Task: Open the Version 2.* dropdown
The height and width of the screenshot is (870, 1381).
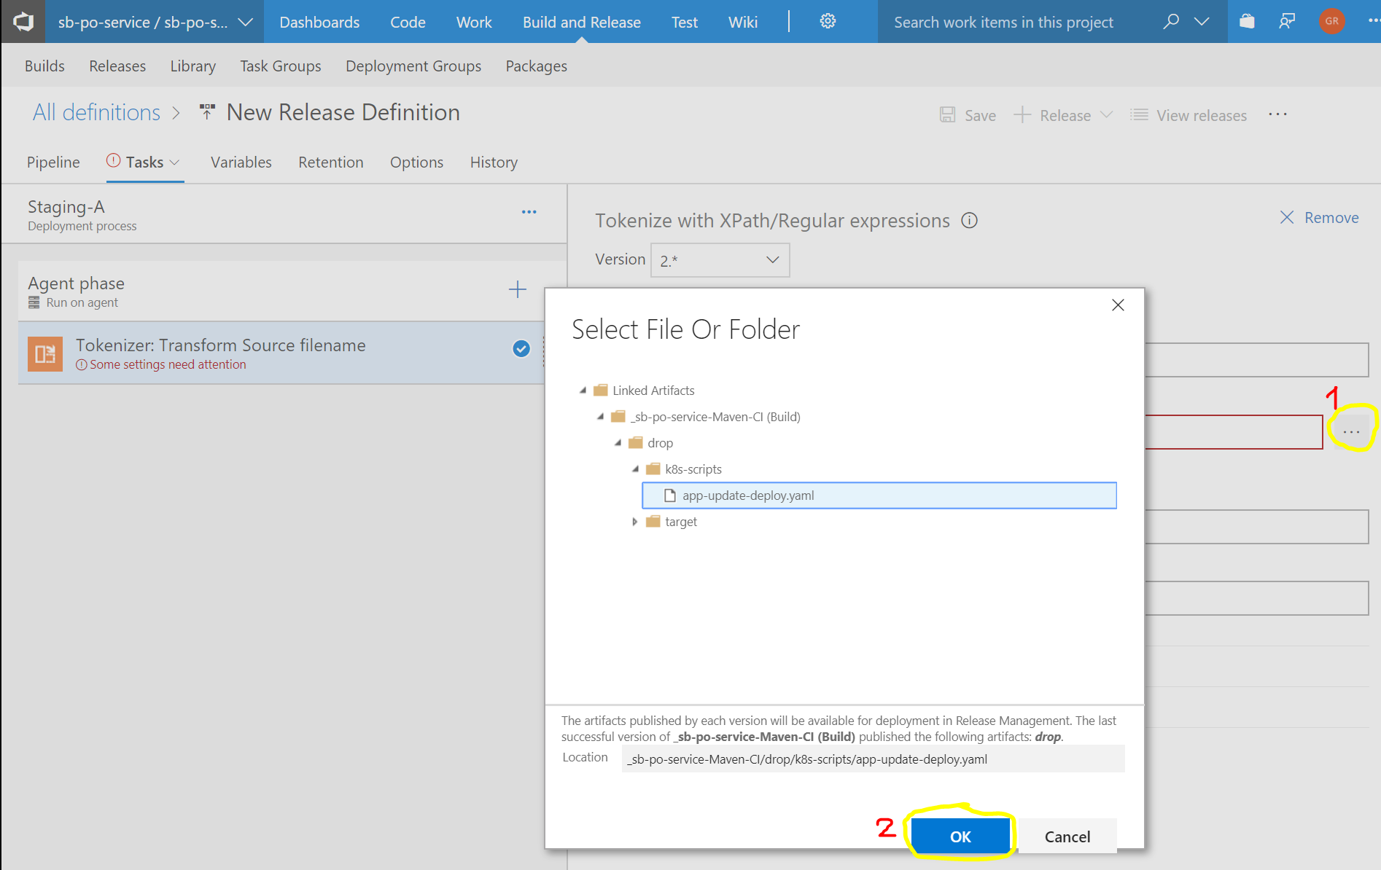Action: click(720, 260)
